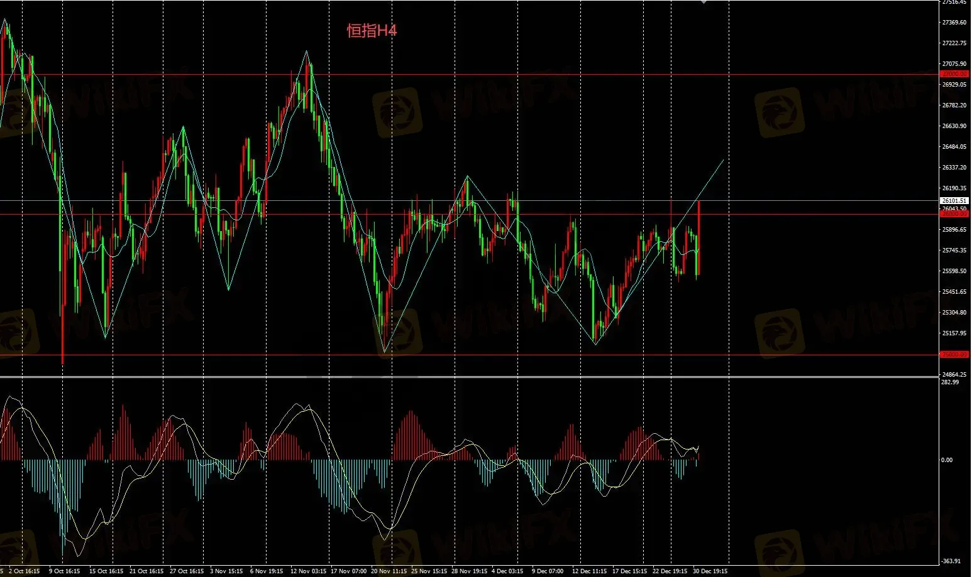Click the 4 Dec 03:15 time label
Screen dimensions: 972x577
[507, 571]
